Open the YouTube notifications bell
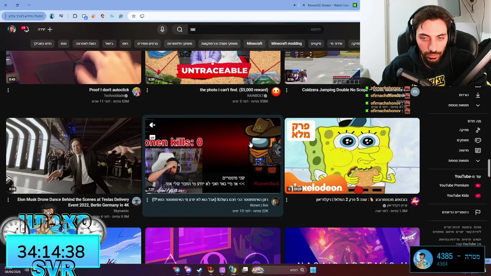Image resolution: width=491 pixels, height=276 pixels. coord(26,29)
